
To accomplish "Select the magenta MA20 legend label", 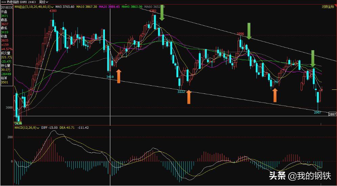I will [x=109, y=6].
